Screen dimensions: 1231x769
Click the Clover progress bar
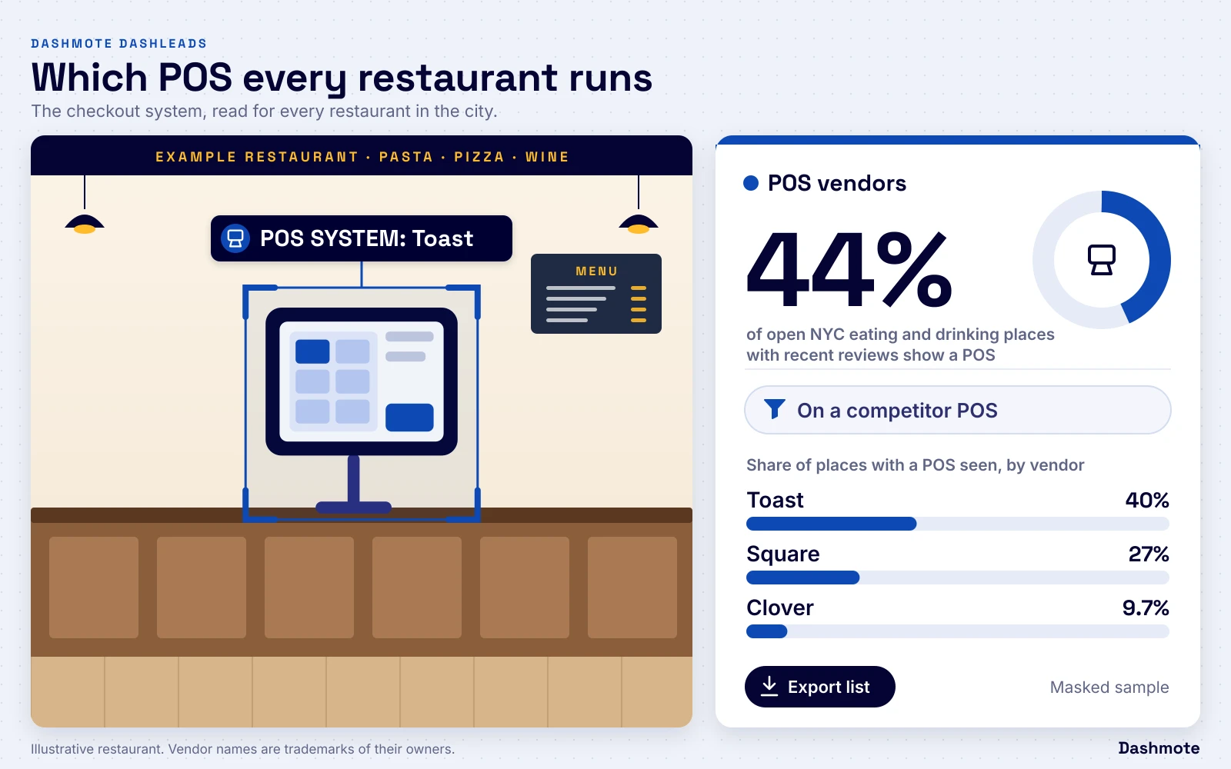tap(957, 631)
